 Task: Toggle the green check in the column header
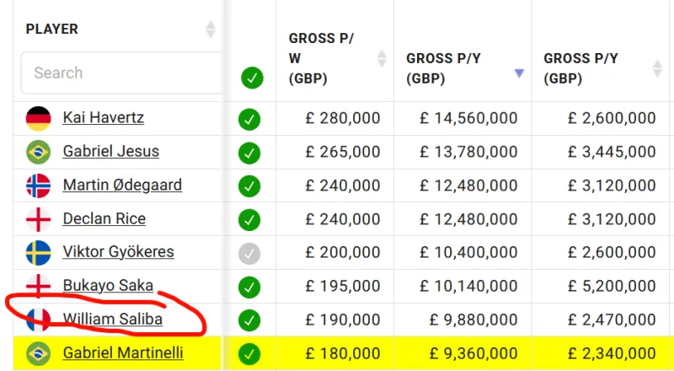252,78
